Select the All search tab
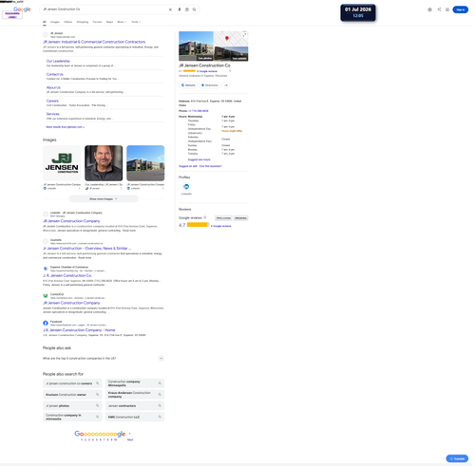This screenshot has width=475, height=466. [45, 22]
